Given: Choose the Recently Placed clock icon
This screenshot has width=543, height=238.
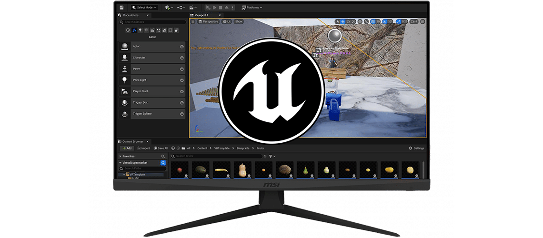Looking at the screenshot, I should click(x=128, y=30).
